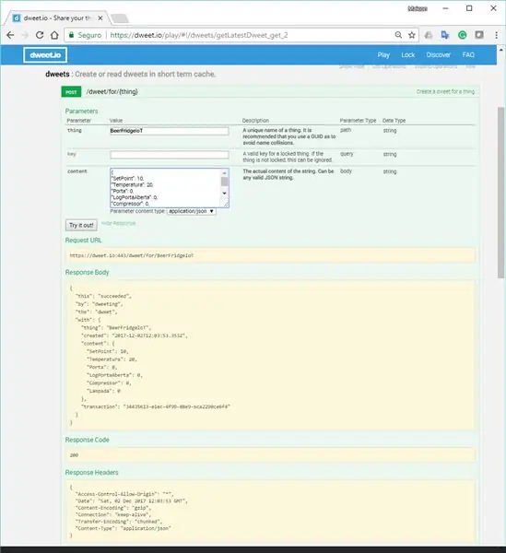This screenshot has width=506, height=553.
Task: Click the "created" timestamp line in response body
Action: (135, 335)
